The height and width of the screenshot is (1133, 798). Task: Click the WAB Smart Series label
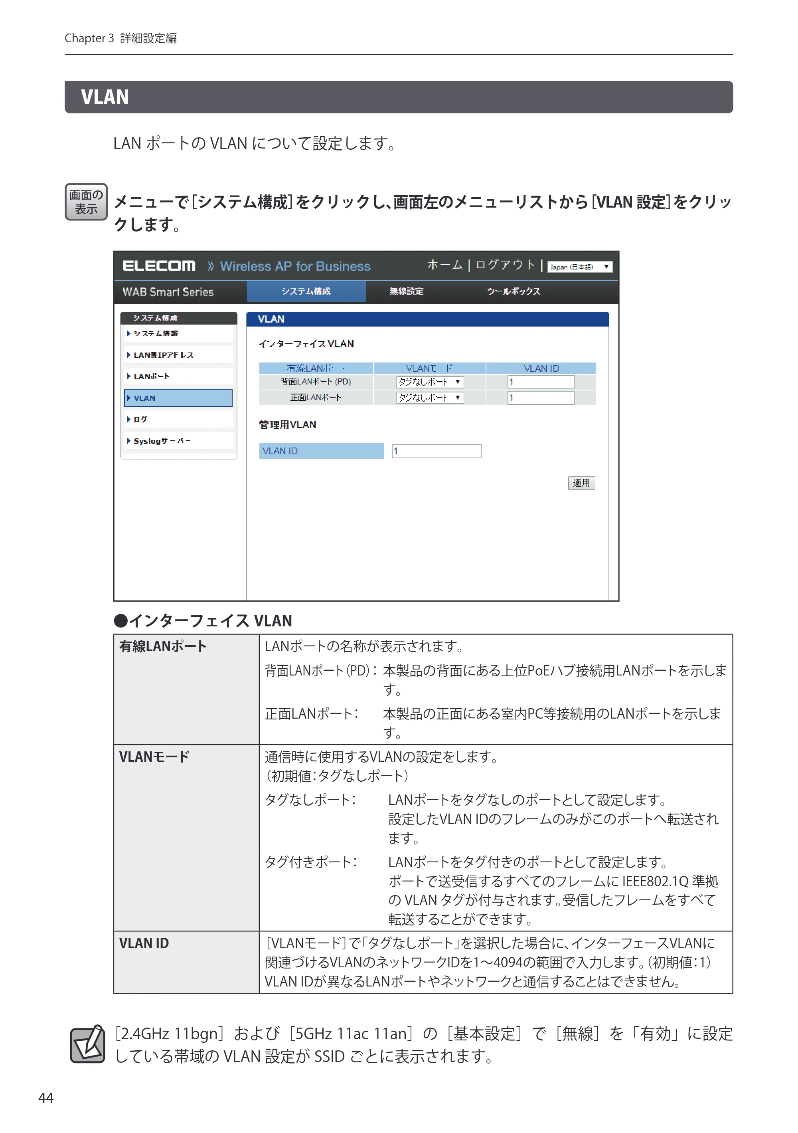click(x=168, y=292)
